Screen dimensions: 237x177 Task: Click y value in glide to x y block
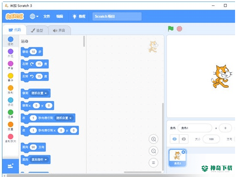(73, 130)
